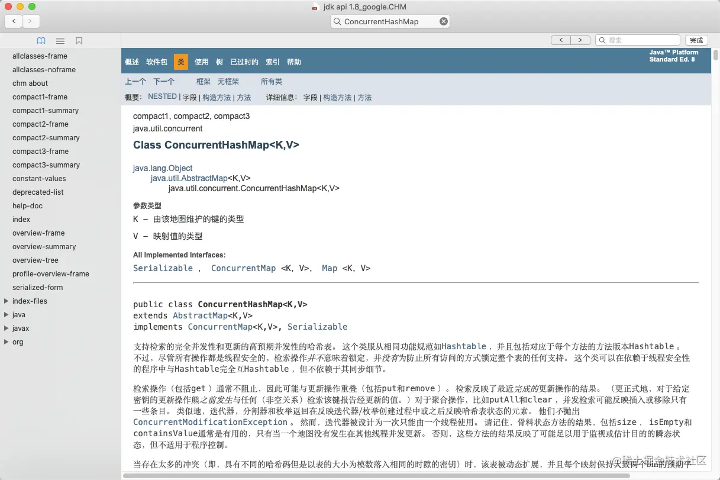Open the bookmarks panel

[79, 40]
